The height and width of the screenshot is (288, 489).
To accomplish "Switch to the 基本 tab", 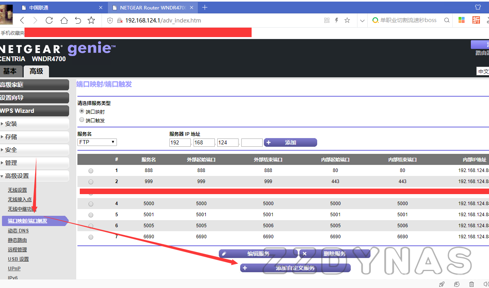I will click(10, 71).
